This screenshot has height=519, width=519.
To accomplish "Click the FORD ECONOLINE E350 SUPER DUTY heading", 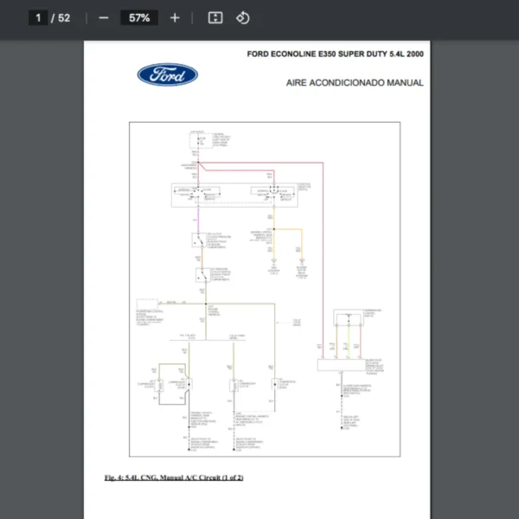I will coord(335,54).
